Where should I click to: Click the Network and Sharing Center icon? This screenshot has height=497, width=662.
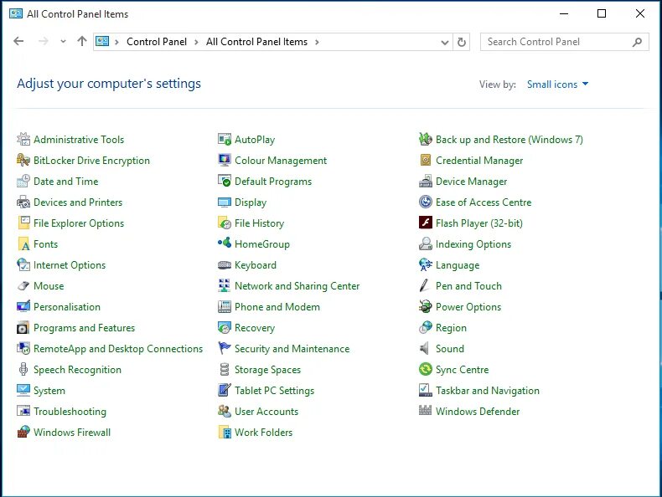coord(225,286)
